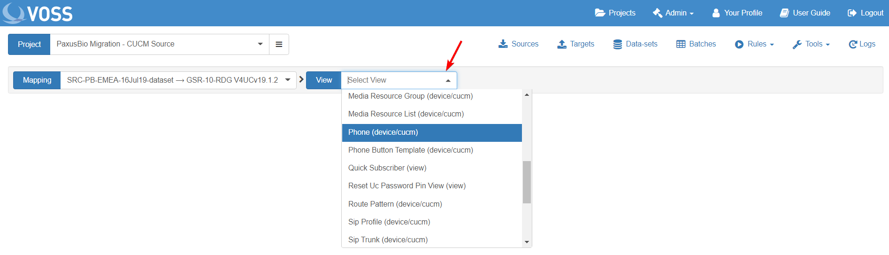Open the Logs page
Image resolution: width=889 pixels, height=255 pixels.
click(862, 44)
